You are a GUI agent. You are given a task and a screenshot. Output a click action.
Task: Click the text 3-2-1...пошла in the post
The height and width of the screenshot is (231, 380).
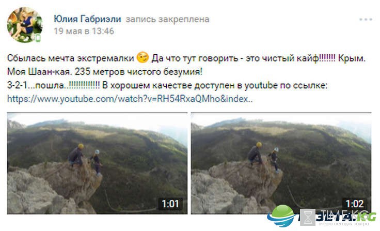coord(36,85)
